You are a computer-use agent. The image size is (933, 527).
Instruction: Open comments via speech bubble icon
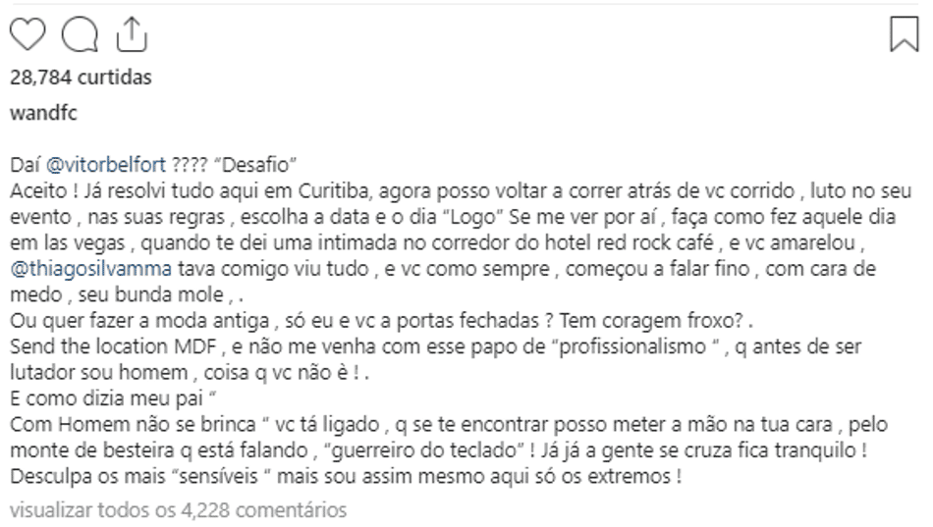coord(80,34)
